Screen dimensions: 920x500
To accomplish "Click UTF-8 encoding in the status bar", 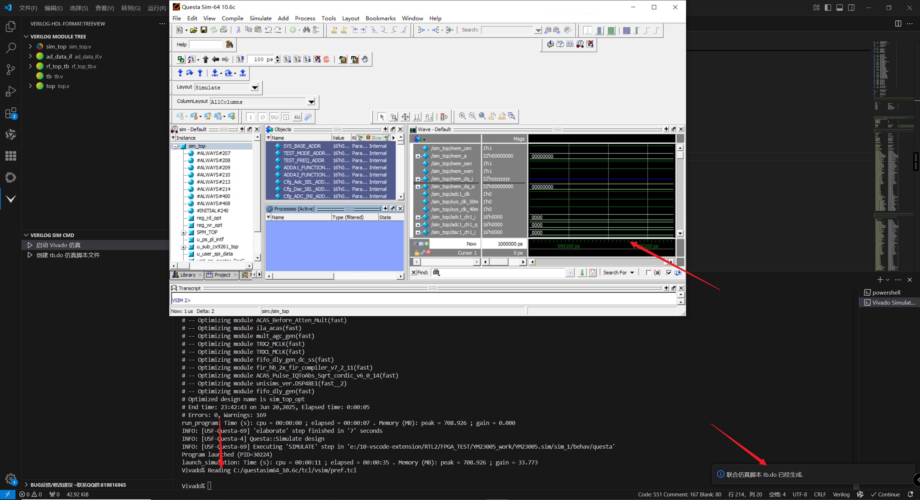I will pos(800,494).
